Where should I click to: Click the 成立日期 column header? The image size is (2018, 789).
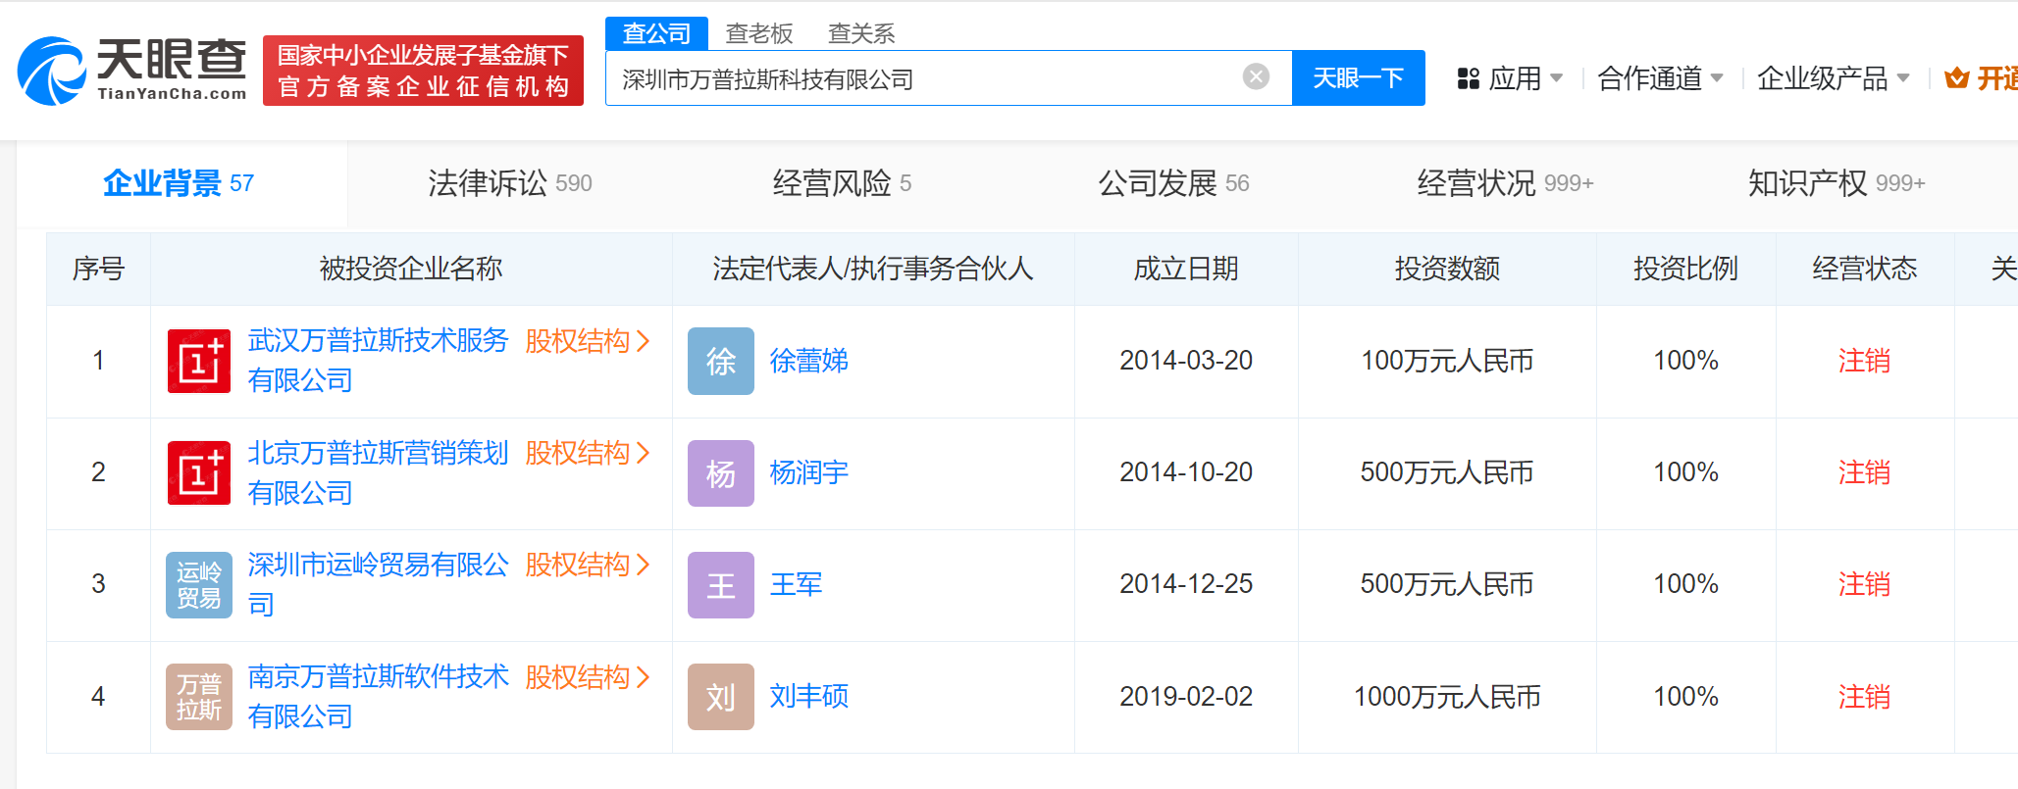tap(1186, 269)
